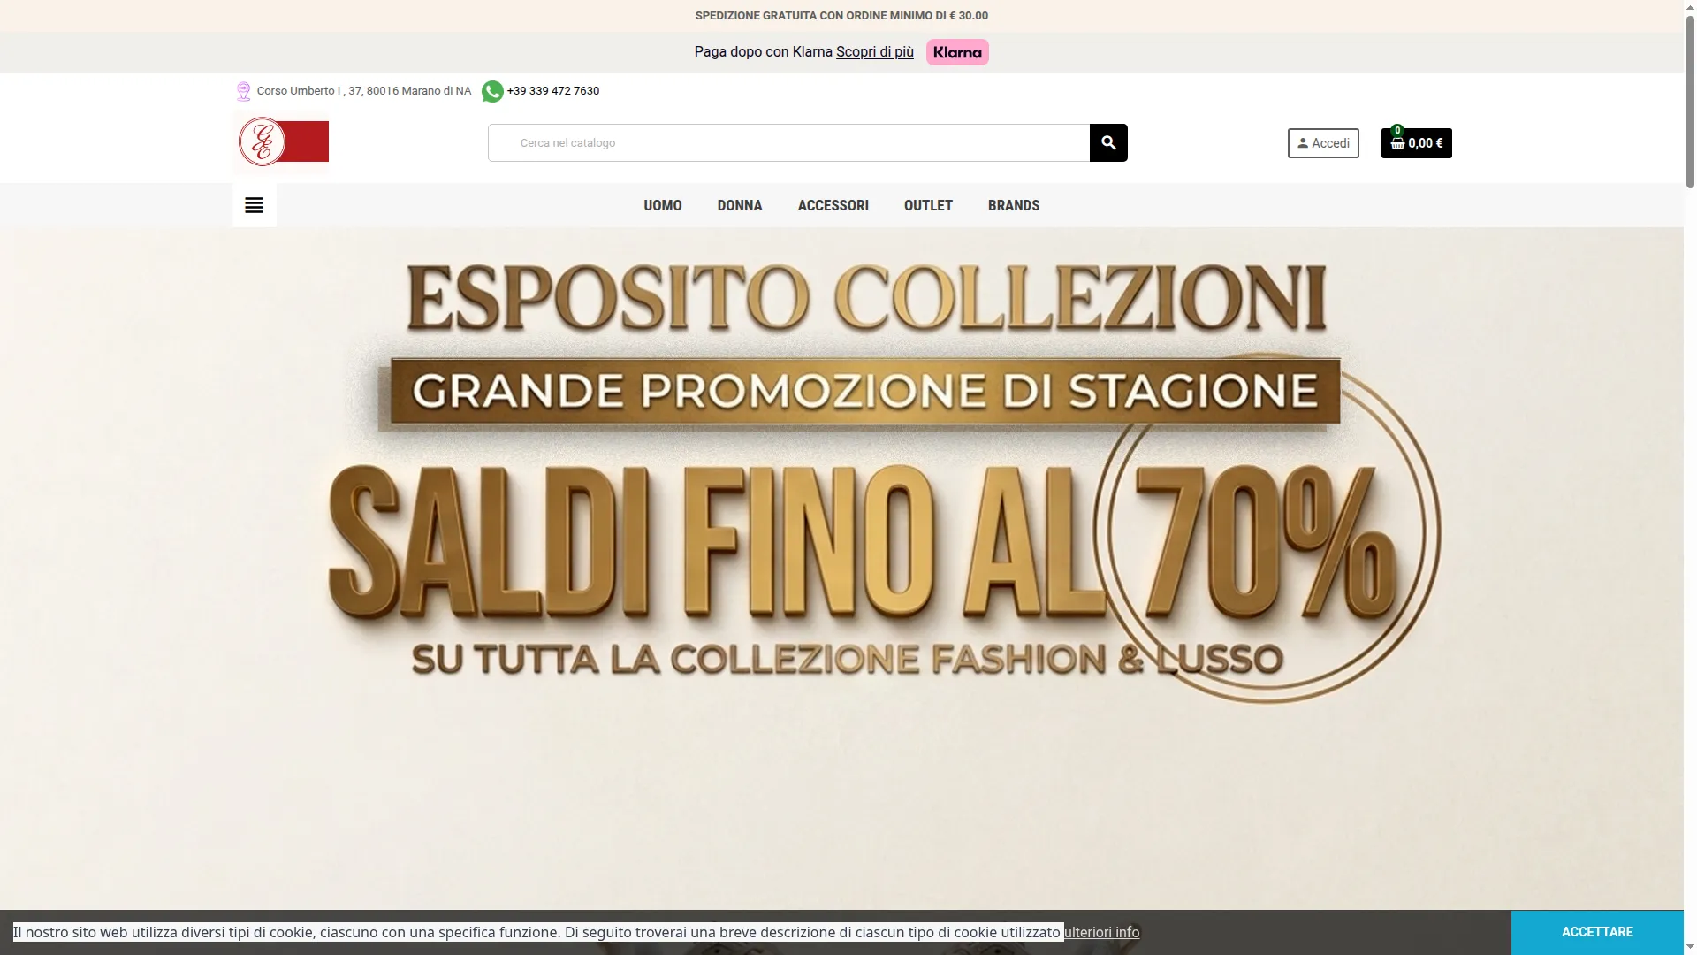Image resolution: width=1697 pixels, height=955 pixels.
Task: Click the Accedi login button
Action: coord(1323,143)
